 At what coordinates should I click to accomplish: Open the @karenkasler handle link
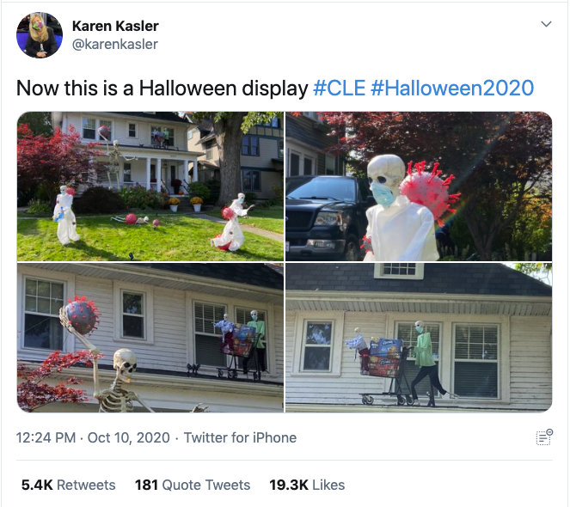point(115,45)
